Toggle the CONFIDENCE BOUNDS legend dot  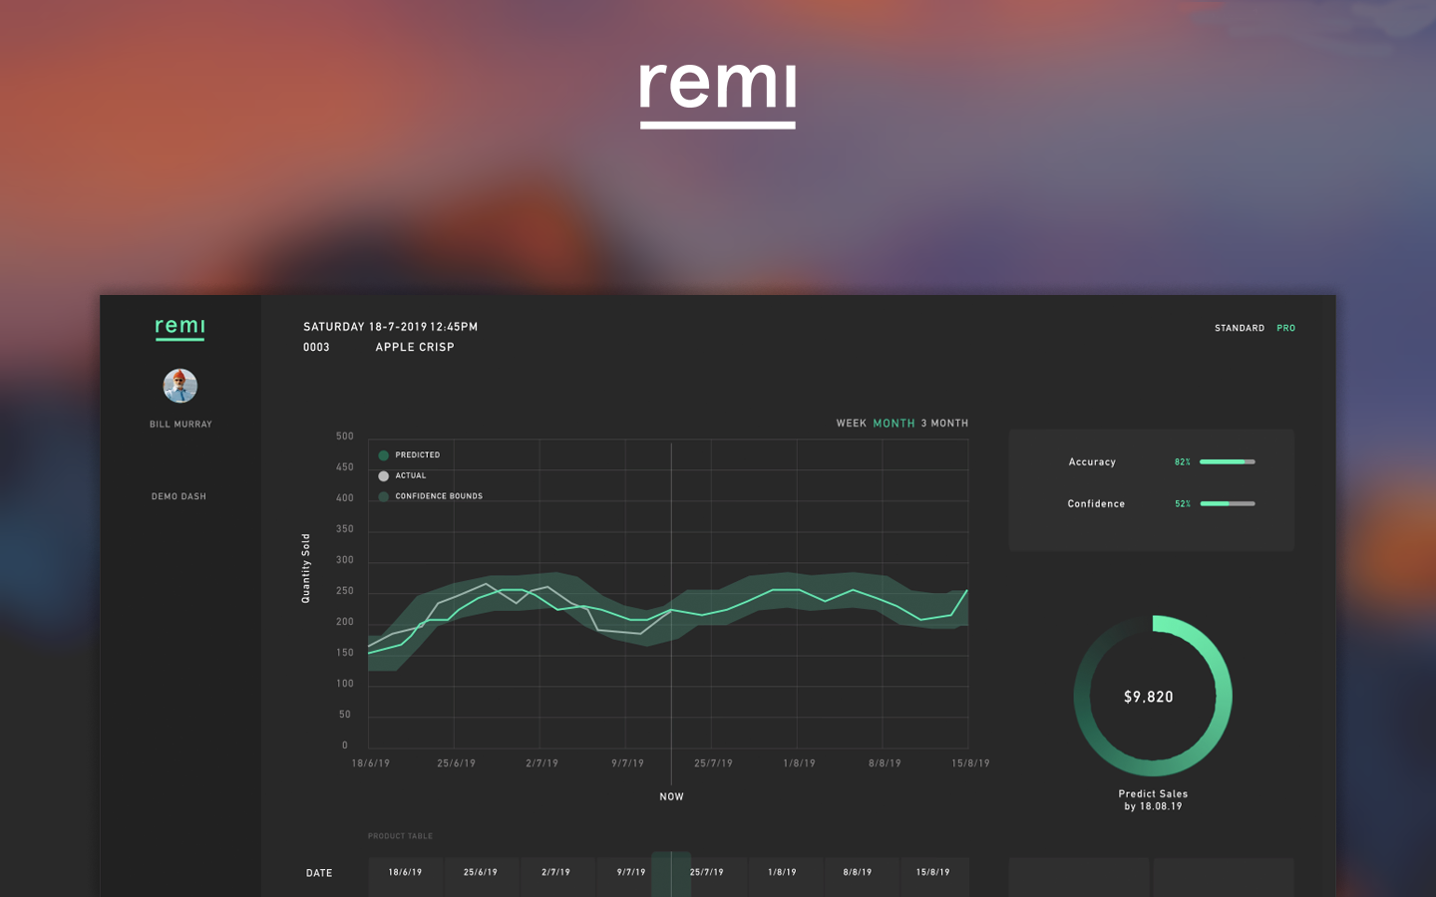pyautogui.click(x=383, y=496)
